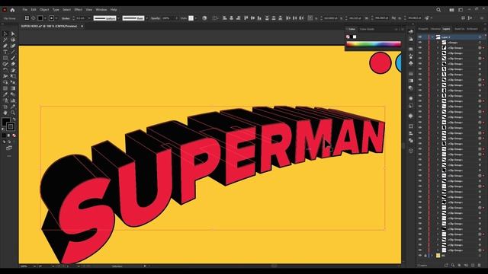This screenshot has height=274, width=488.
Task: Switch to the Artboards tab
Action: coord(472,29)
